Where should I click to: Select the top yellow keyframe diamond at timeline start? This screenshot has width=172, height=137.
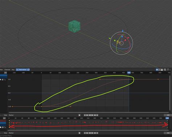click(9, 121)
